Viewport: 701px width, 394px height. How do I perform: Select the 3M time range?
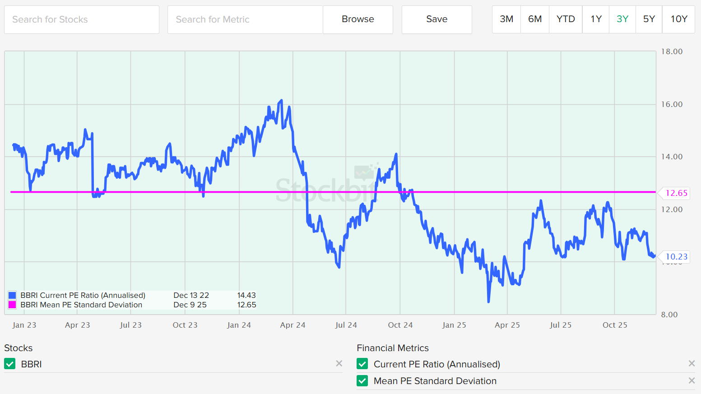[506, 19]
